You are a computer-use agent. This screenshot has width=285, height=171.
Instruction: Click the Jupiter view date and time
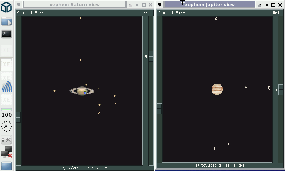220,166
